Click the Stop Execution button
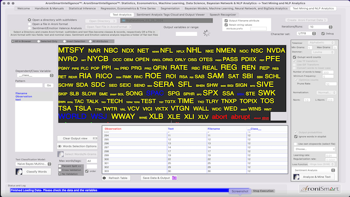The image size is (350, 197). [x=263, y=191]
